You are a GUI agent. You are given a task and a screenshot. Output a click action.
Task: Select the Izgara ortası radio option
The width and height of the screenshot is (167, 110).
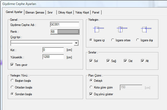coord(113,40)
